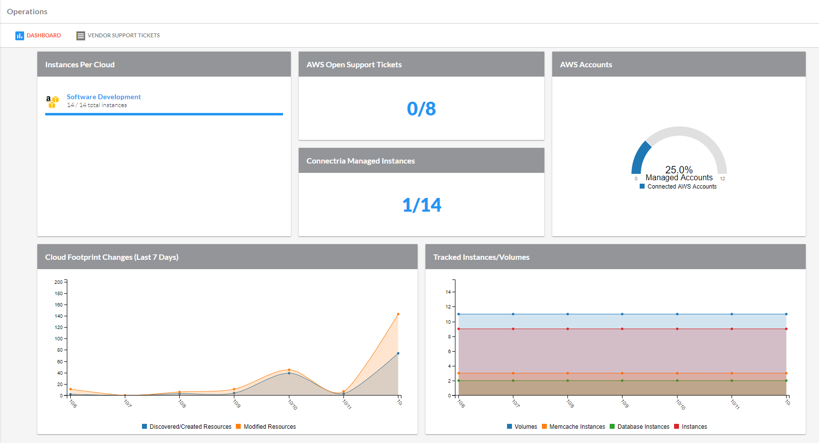This screenshot has width=819, height=443.
Task: Click the 14 / 14 total instances text
Action: coord(97,105)
